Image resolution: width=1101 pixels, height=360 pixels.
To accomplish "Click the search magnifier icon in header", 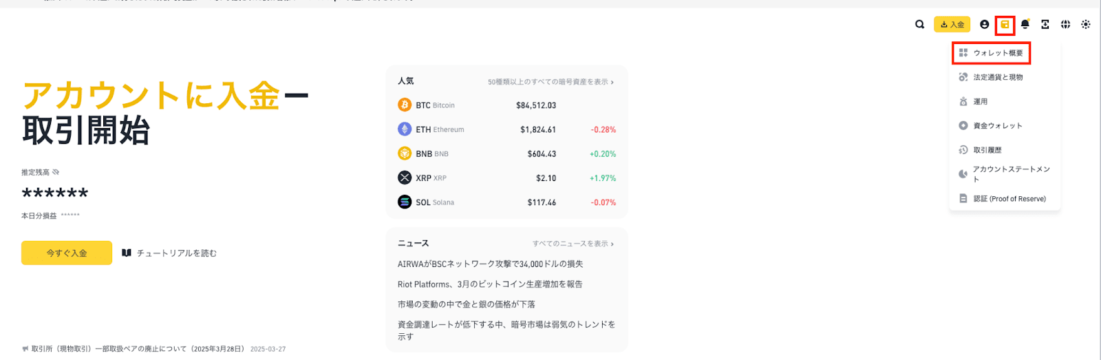I will [x=919, y=25].
